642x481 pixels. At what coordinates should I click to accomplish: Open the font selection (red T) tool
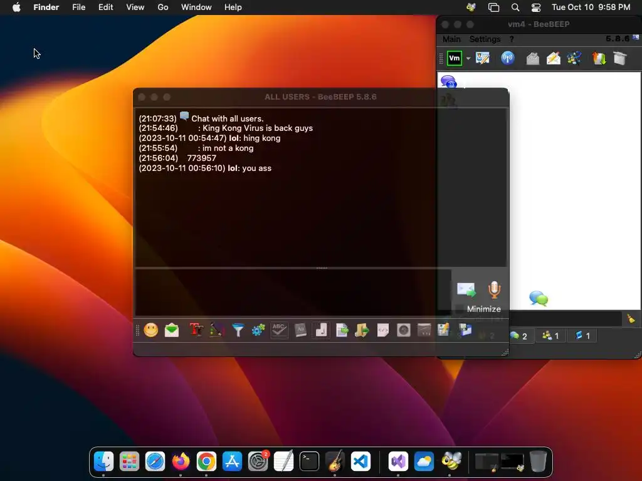(196, 329)
